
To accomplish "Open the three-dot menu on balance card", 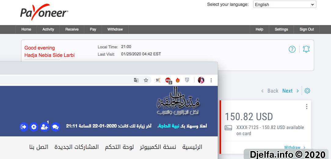I will (307, 107).
